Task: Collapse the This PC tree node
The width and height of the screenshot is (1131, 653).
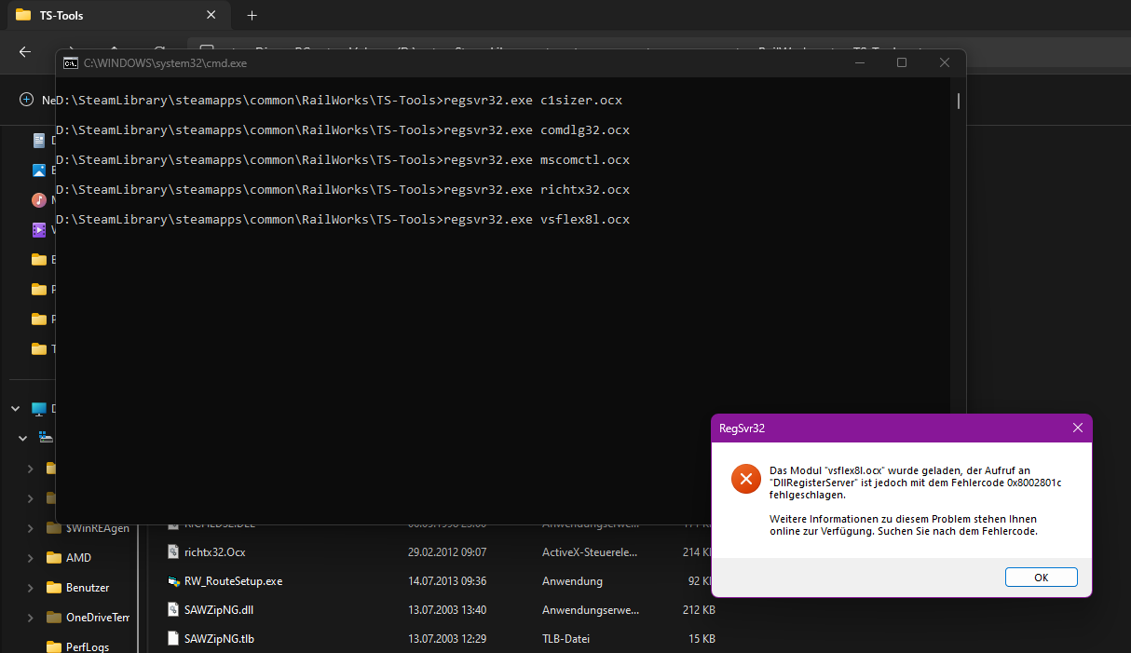Action: tap(15, 409)
